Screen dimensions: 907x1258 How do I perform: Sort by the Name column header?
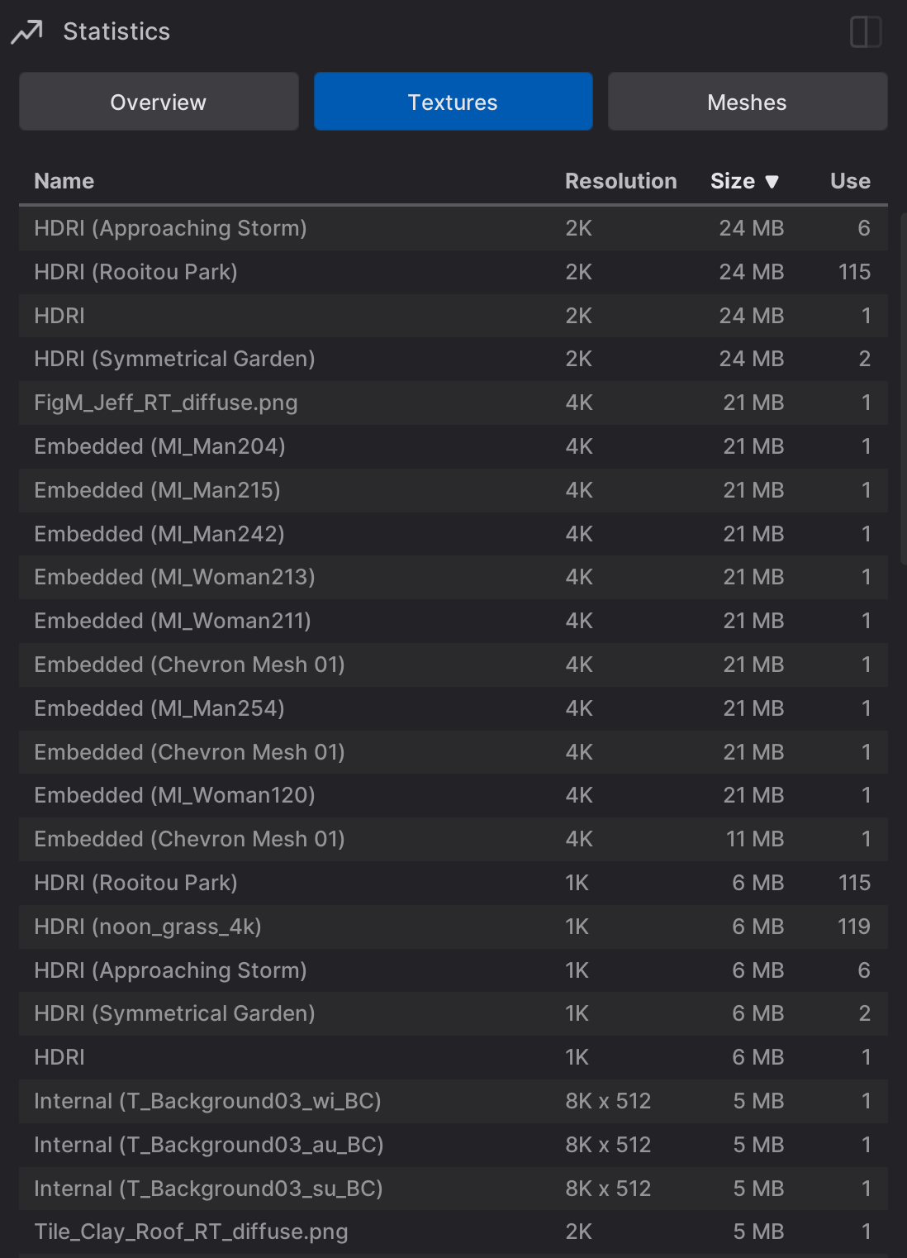(64, 181)
